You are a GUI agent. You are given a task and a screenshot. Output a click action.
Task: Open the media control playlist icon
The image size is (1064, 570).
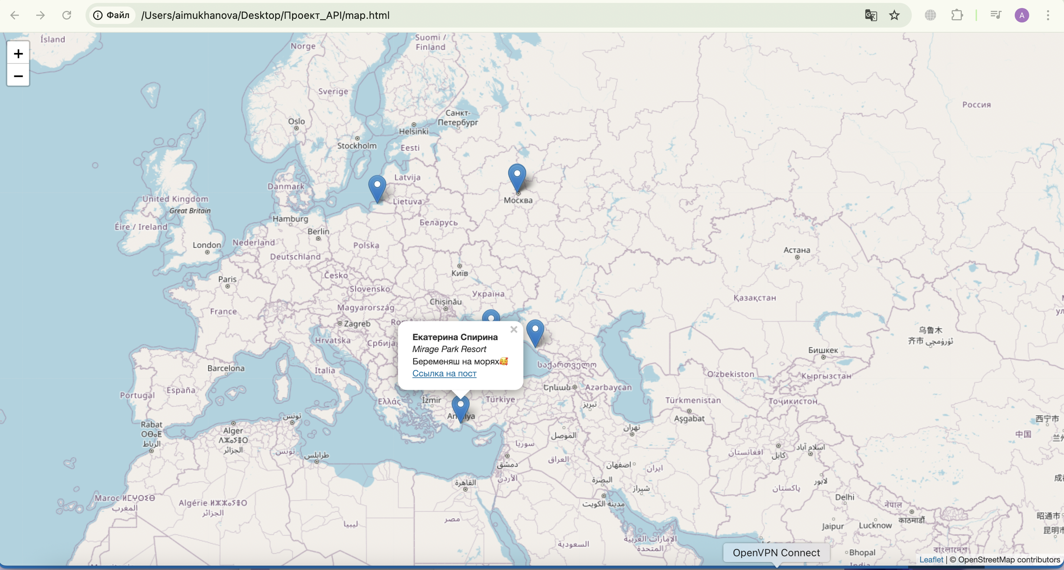(x=996, y=15)
